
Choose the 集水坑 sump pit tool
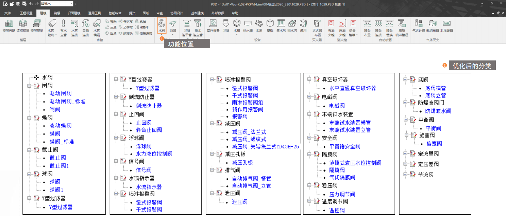tap(281, 25)
